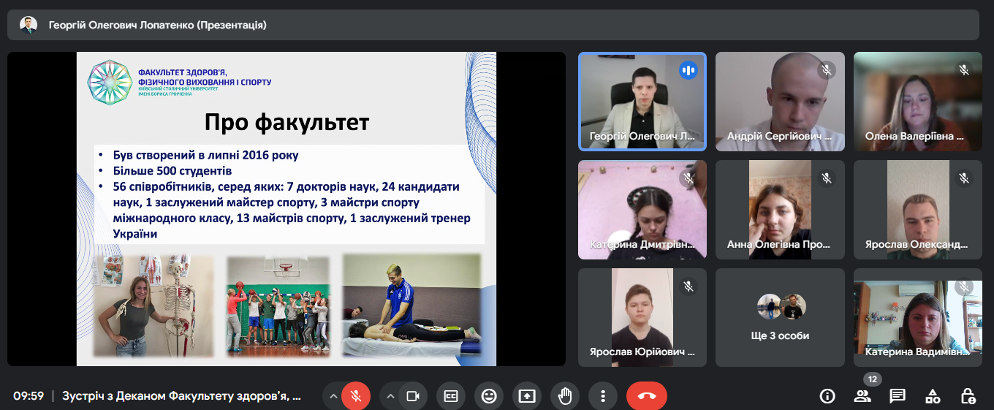Open the meeting details info icon

tap(827, 396)
